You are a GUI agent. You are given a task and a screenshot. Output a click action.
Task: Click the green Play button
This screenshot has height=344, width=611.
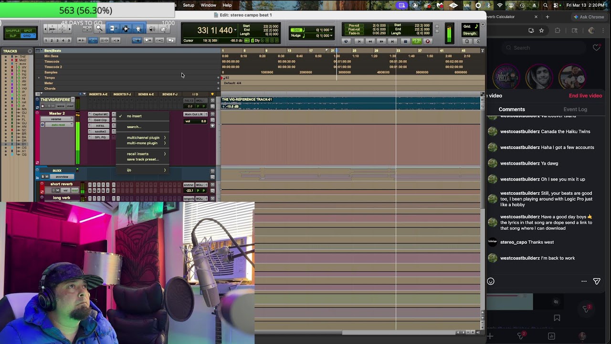pos(416,41)
